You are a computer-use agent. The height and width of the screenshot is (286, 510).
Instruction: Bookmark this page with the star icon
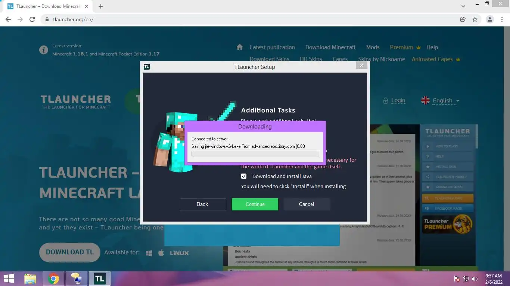tap(475, 19)
